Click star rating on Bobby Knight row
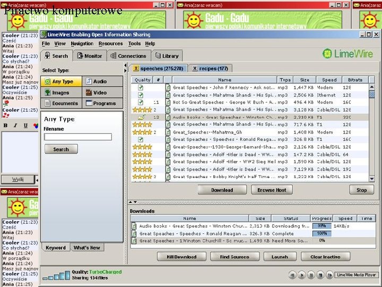Image resolution: width=382 pixels, height=287 pixels. (142, 176)
